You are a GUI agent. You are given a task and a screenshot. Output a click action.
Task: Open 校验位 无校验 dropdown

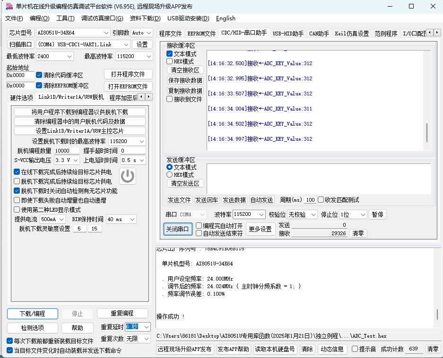[302, 214]
